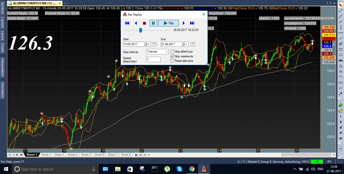
Task: Switch to monthly 'm' interval
Action: (341, 138)
